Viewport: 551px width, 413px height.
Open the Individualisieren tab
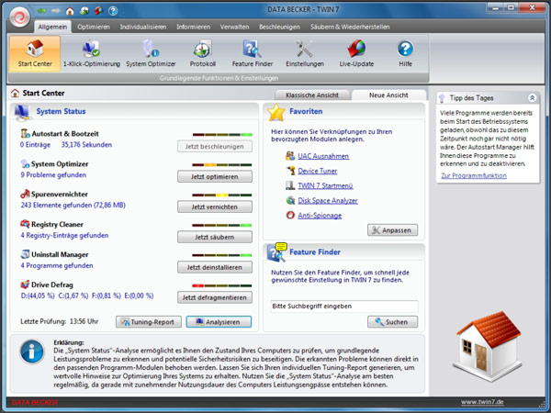click(143, 27)
